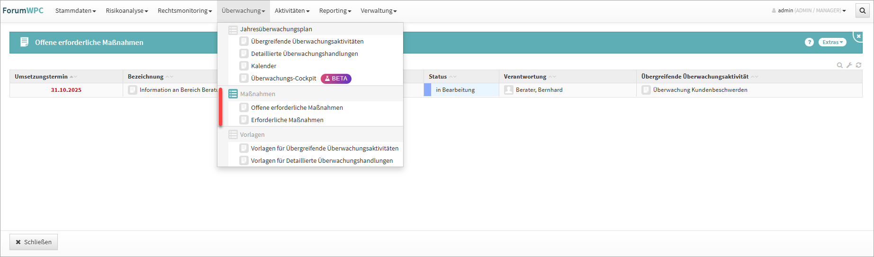Open the help question mark icon
The image size is (874, 257).
(x=809, y=42)
